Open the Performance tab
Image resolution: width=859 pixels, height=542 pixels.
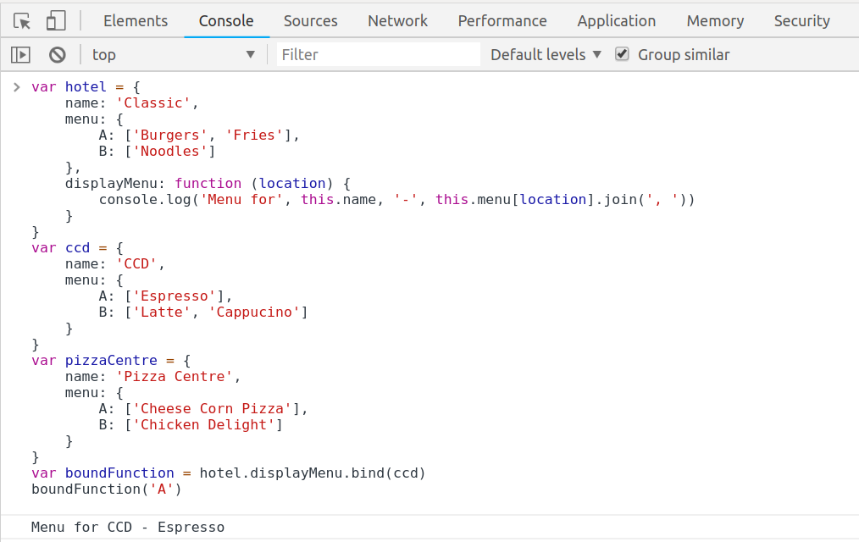(502, 21)
